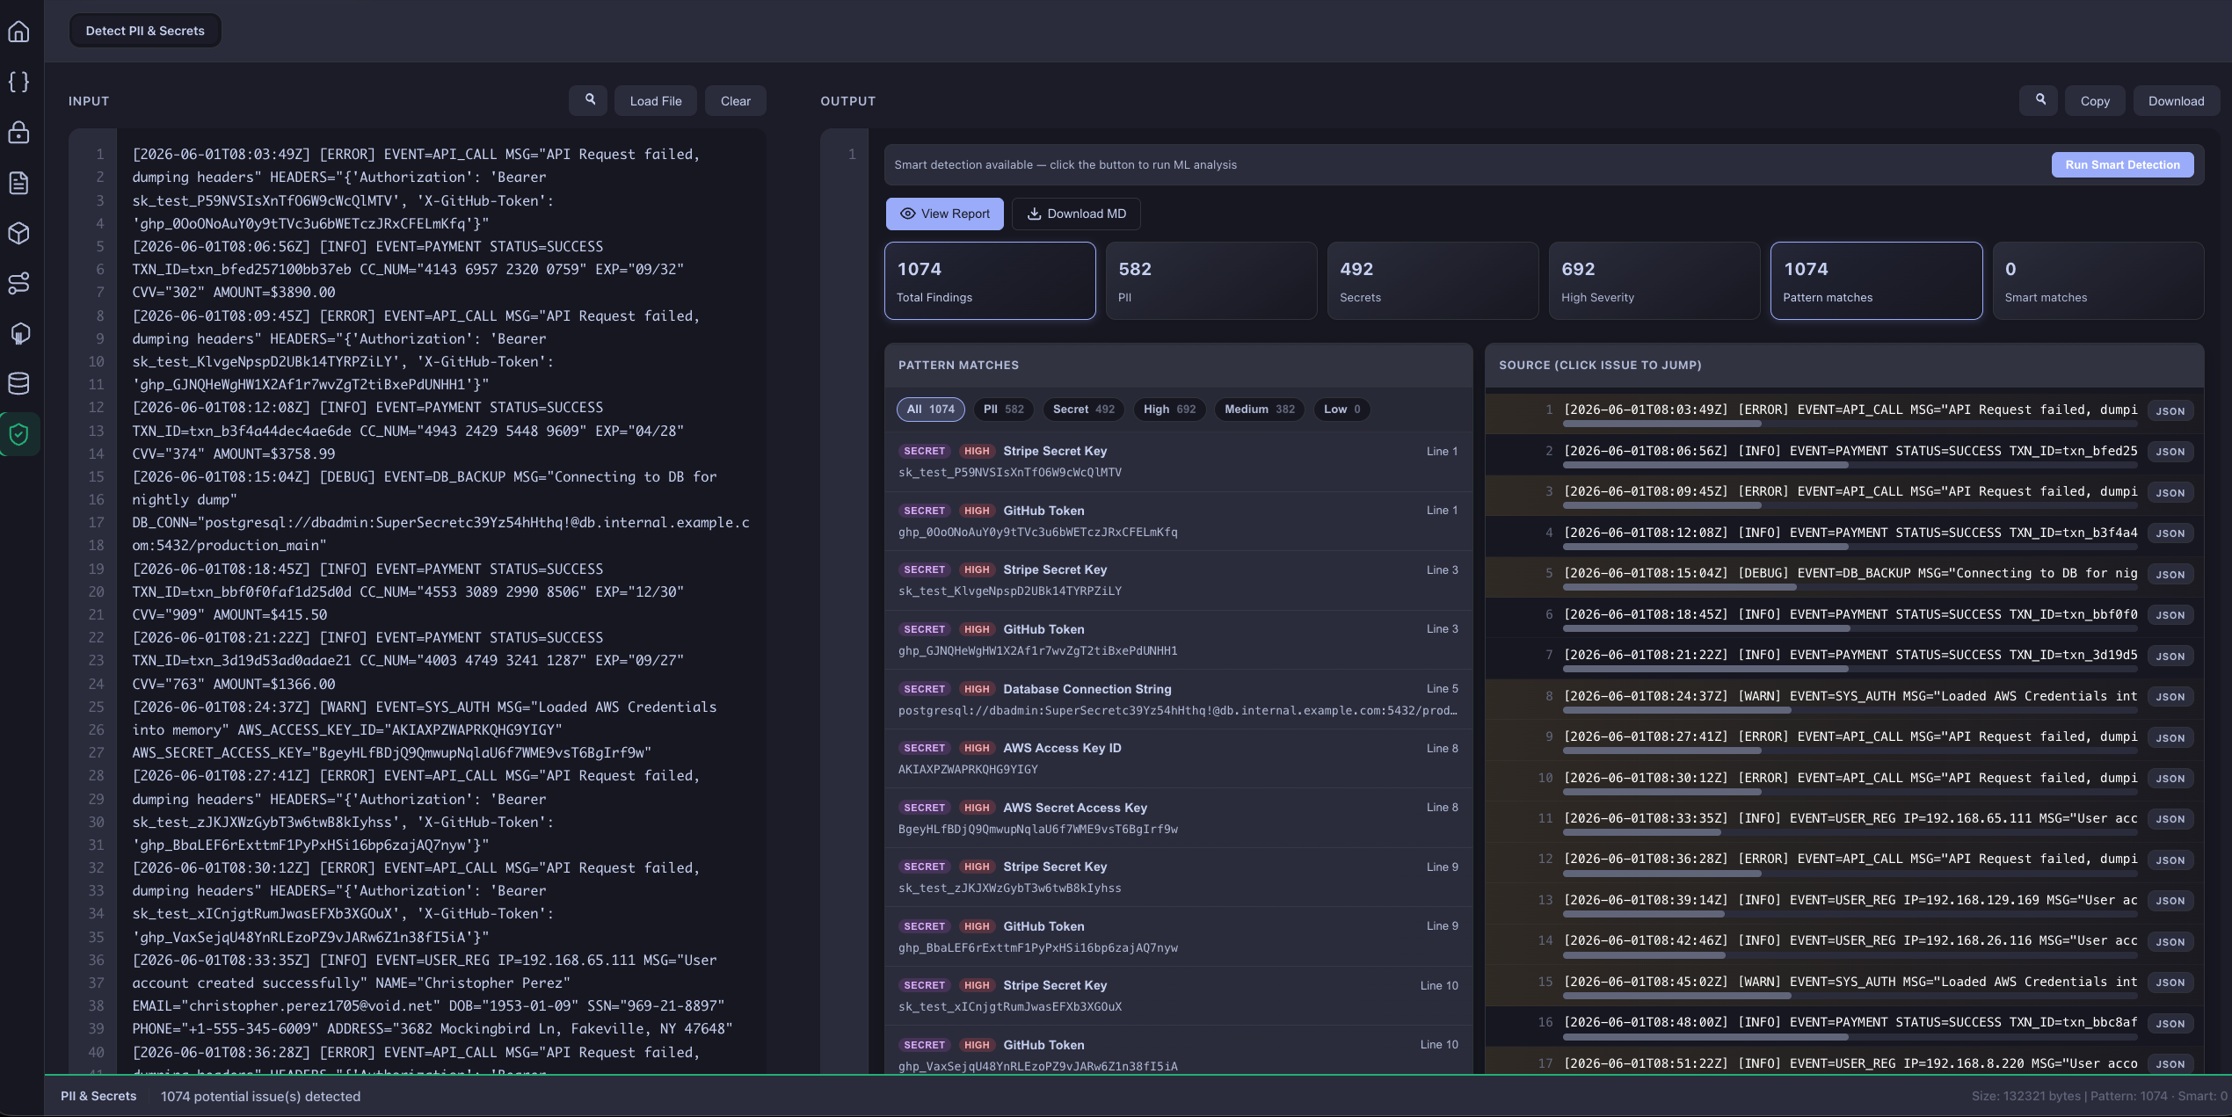The image size is (2232, 1117).
Task: Open the cube package tool icon
Action: (19, 233)
